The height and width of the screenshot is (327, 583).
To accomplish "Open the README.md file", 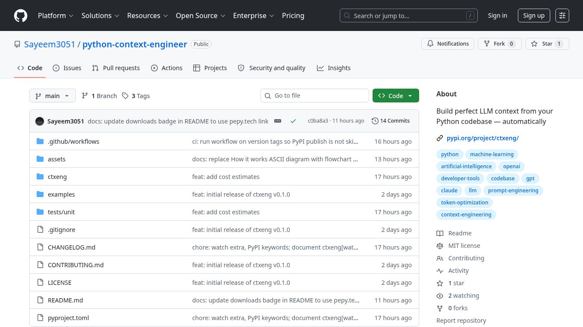I will [65, 300].
